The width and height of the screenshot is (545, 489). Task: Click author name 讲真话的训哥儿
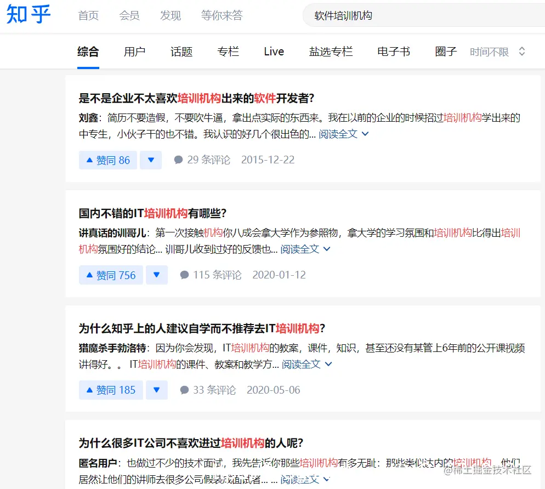point(112,233)
